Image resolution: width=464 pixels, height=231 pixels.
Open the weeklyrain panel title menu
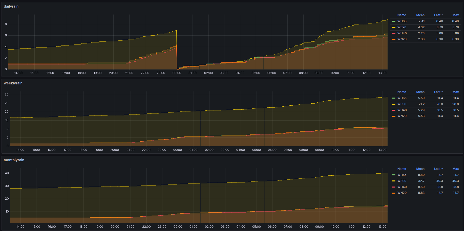13,83
